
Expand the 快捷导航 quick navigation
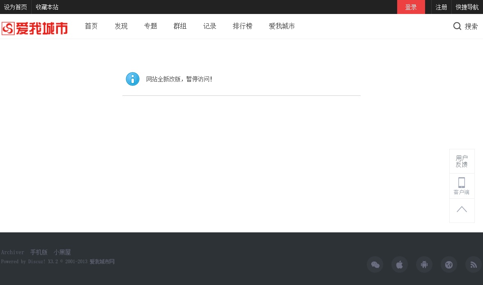click(x=467, y=7)
